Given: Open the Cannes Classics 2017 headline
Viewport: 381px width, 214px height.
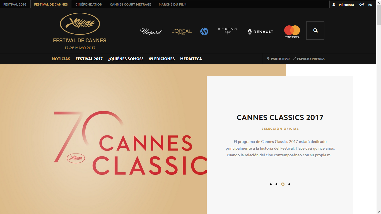Looking at the screenshot, I should [x=280, y=118].
